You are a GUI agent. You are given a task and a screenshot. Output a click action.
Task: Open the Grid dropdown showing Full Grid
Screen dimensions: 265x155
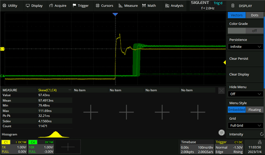point(246,126)
